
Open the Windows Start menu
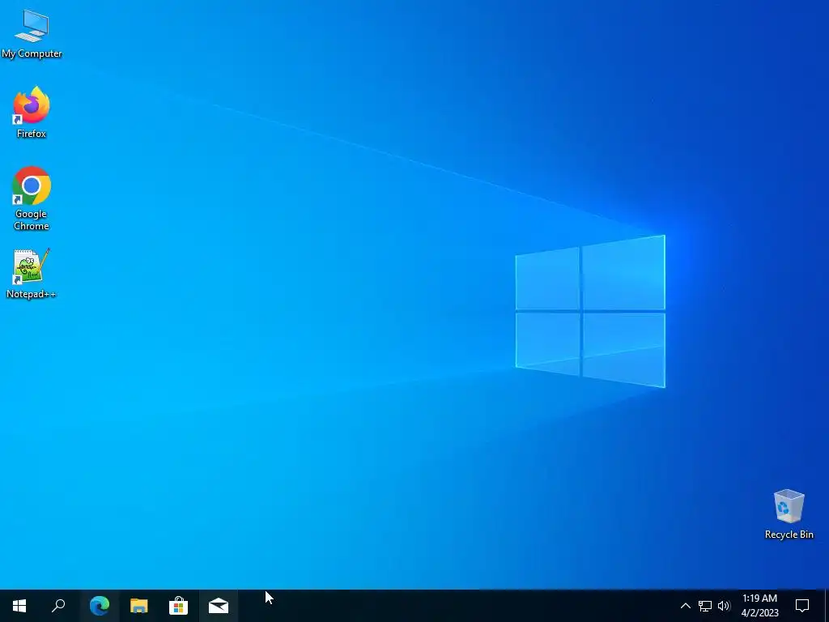pos(19,606)
